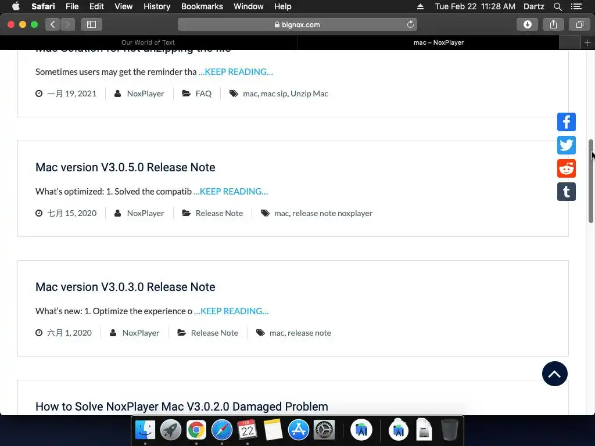Click Safari compass icon in Dock
This screenshot has height=446, width=595.
pos(221,430)
